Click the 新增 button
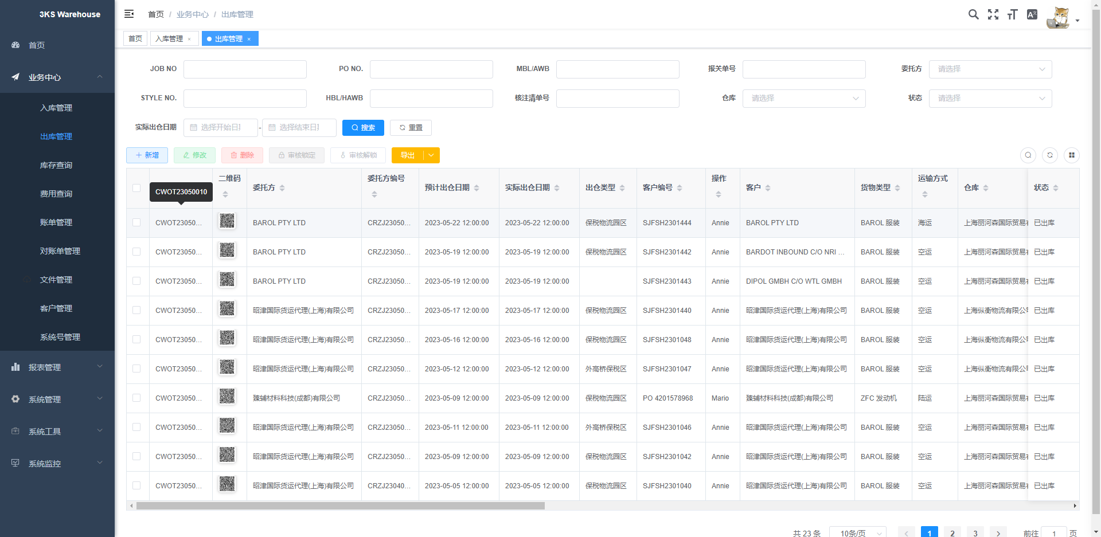The width and height of the screenshot is (1101, 537). 147,155
